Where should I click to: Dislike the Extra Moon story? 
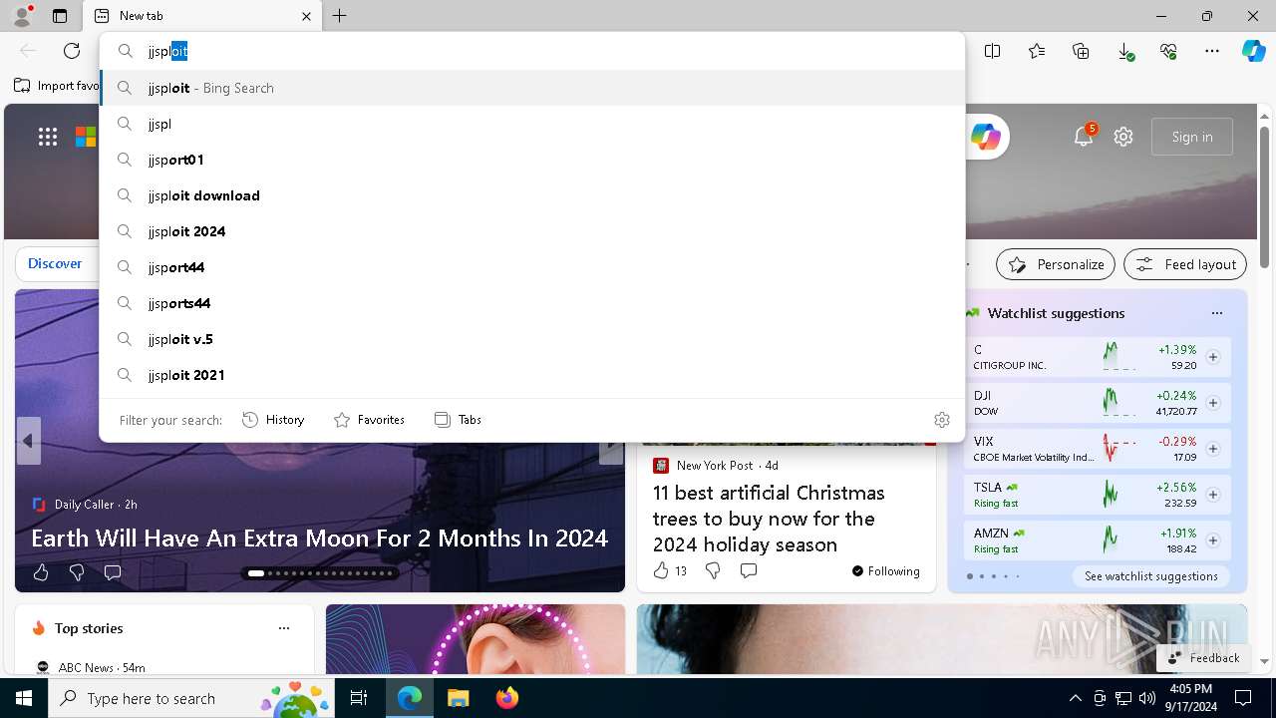[x=77, y=572]
